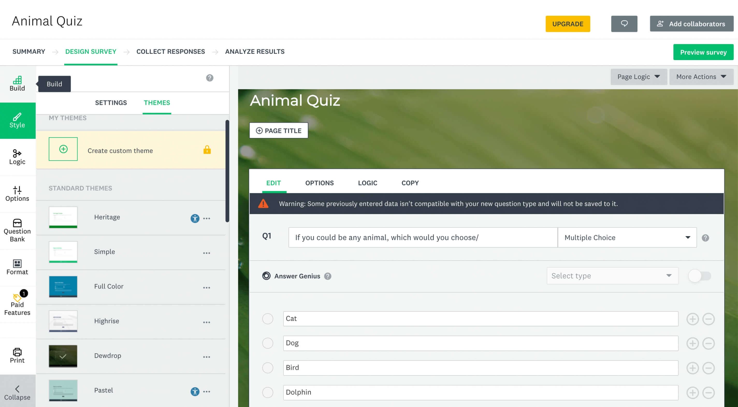The width and height of the screenshot is (738, 407).
Task: Add an answer row after Cat
Action: (x=692, y=319)
